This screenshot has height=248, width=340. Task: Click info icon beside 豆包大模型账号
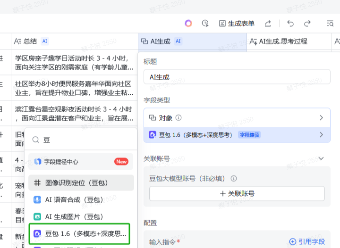234,179
